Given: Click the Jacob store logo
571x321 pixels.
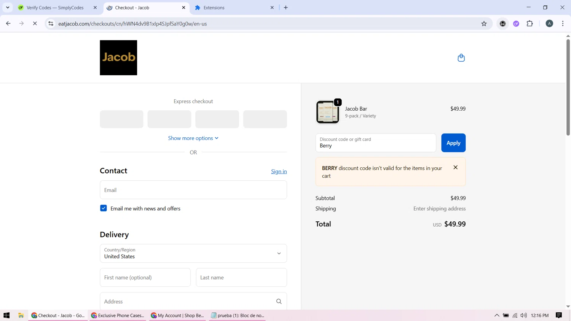Looking at the screenshot, I should 118,58.
